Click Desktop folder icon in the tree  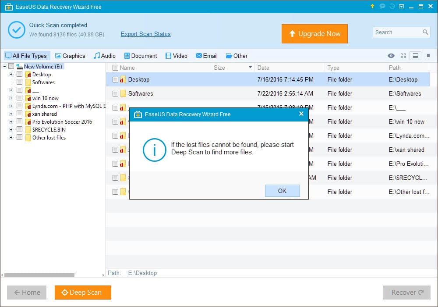pos(28,75)
